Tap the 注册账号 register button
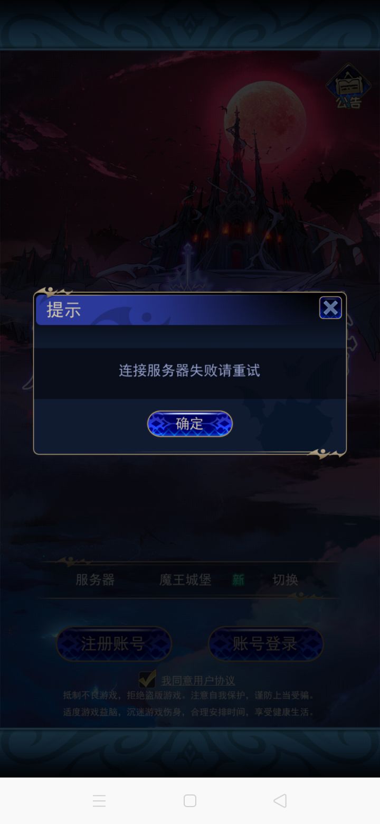 click(x=114, y=644)
